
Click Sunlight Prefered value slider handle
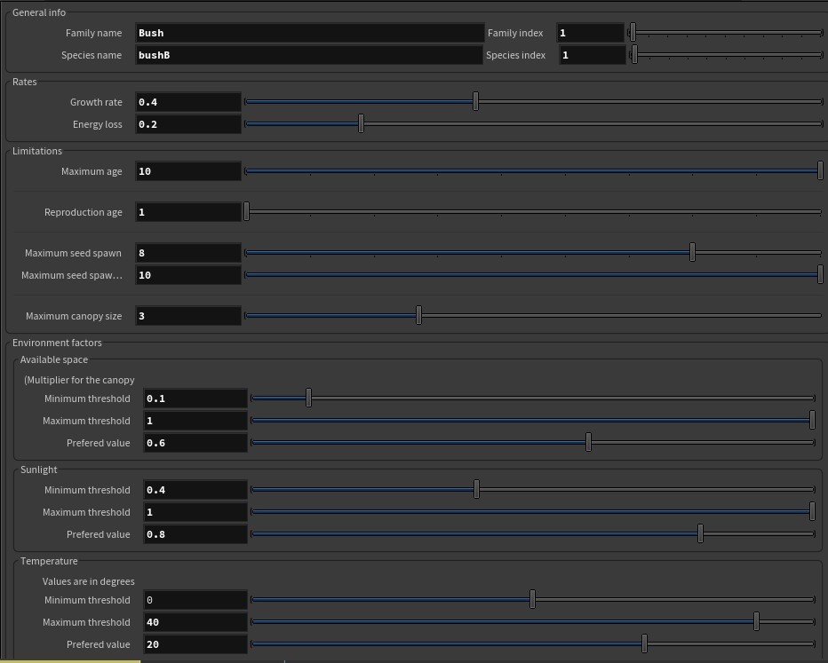tap(701, 533)
